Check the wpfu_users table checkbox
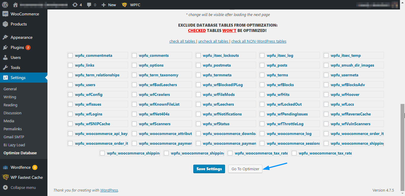The height and width of the screenshot is (196, 405). (x=70, y=85)
